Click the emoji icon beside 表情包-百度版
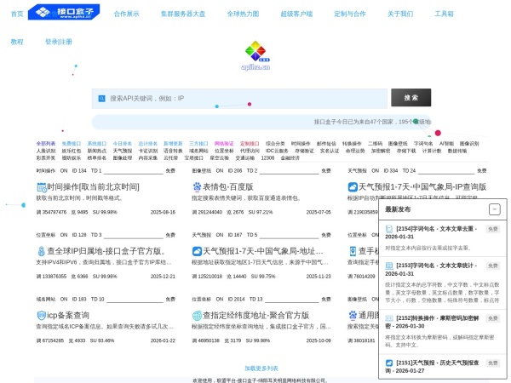Viewport: 511px width, 383px height. pyautogui.click(x=197, y=186)
